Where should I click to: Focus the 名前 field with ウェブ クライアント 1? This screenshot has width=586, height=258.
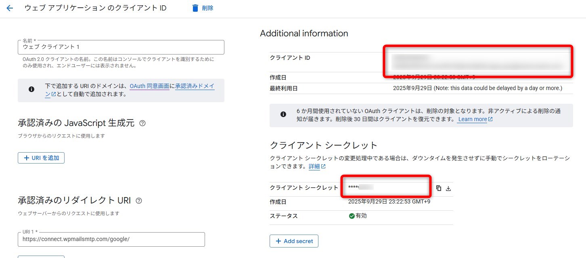tap(121, 47)
